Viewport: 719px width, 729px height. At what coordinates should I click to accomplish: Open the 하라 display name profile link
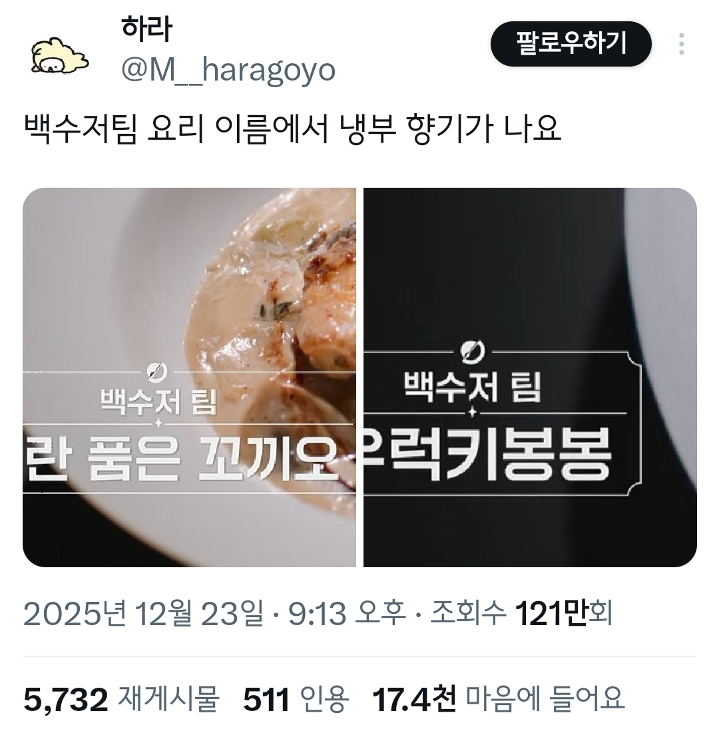click(x=146, y=29)
